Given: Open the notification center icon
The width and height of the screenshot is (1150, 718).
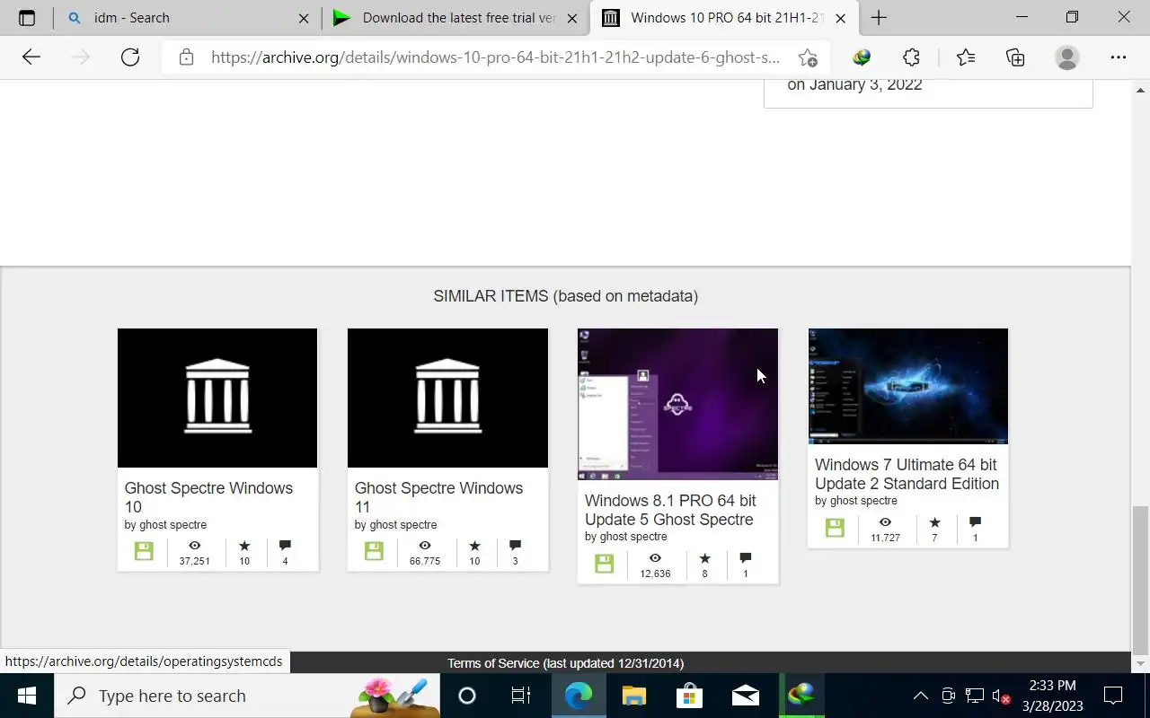Looking at the screenshot, I should (1113, 696).
